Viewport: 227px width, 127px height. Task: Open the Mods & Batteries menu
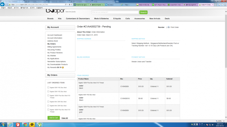[x=101, y=19]
